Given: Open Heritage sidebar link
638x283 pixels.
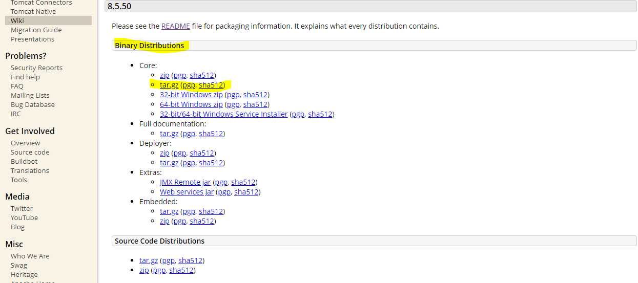Looking at the screenshot, I should point(24,274).
